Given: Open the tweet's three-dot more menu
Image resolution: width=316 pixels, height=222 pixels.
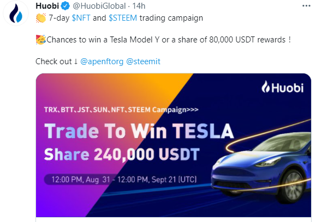Looking at the screenshot, I should [x=306, y=6].
